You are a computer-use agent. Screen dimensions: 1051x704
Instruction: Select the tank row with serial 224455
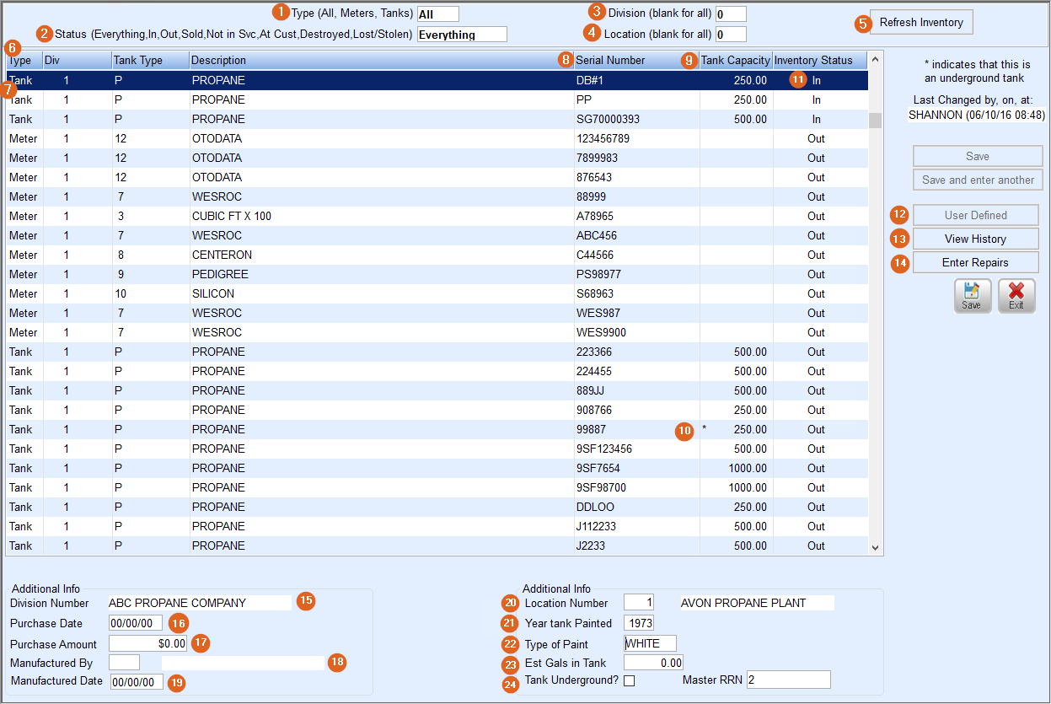(437, 371)
